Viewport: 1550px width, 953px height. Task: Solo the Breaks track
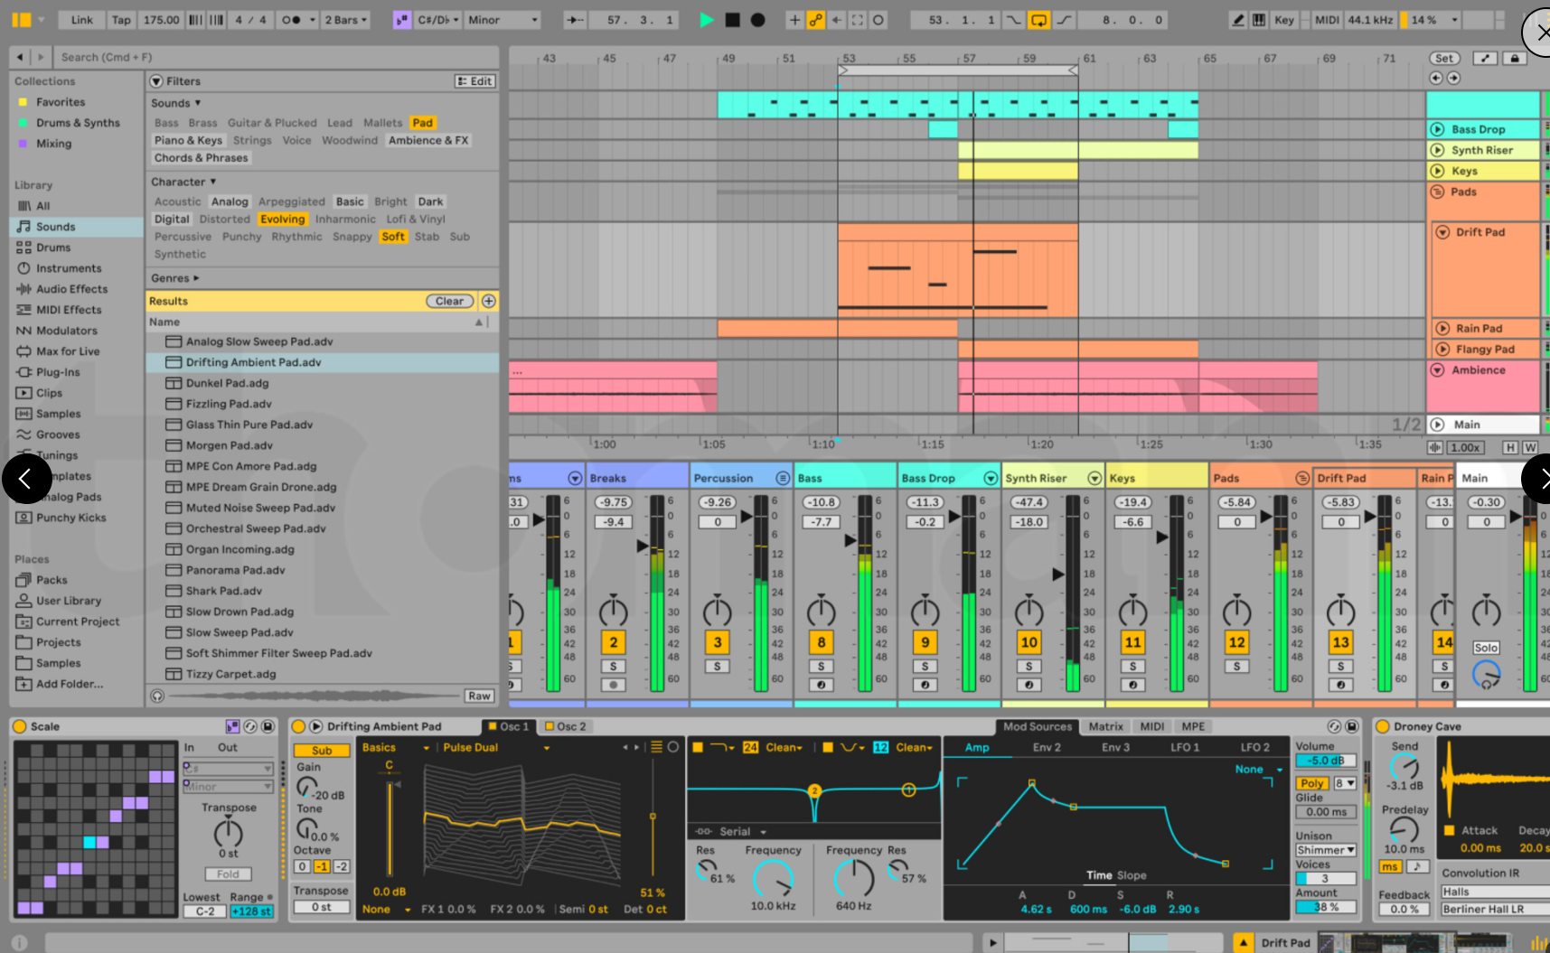614,667
